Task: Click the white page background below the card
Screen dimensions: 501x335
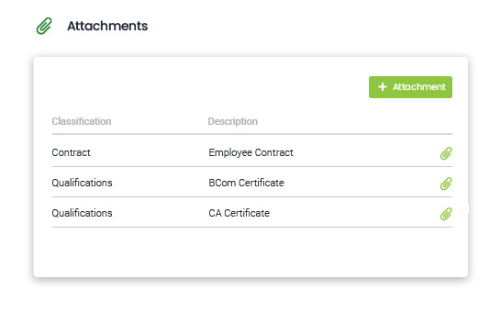Action: tap(250, 307)
